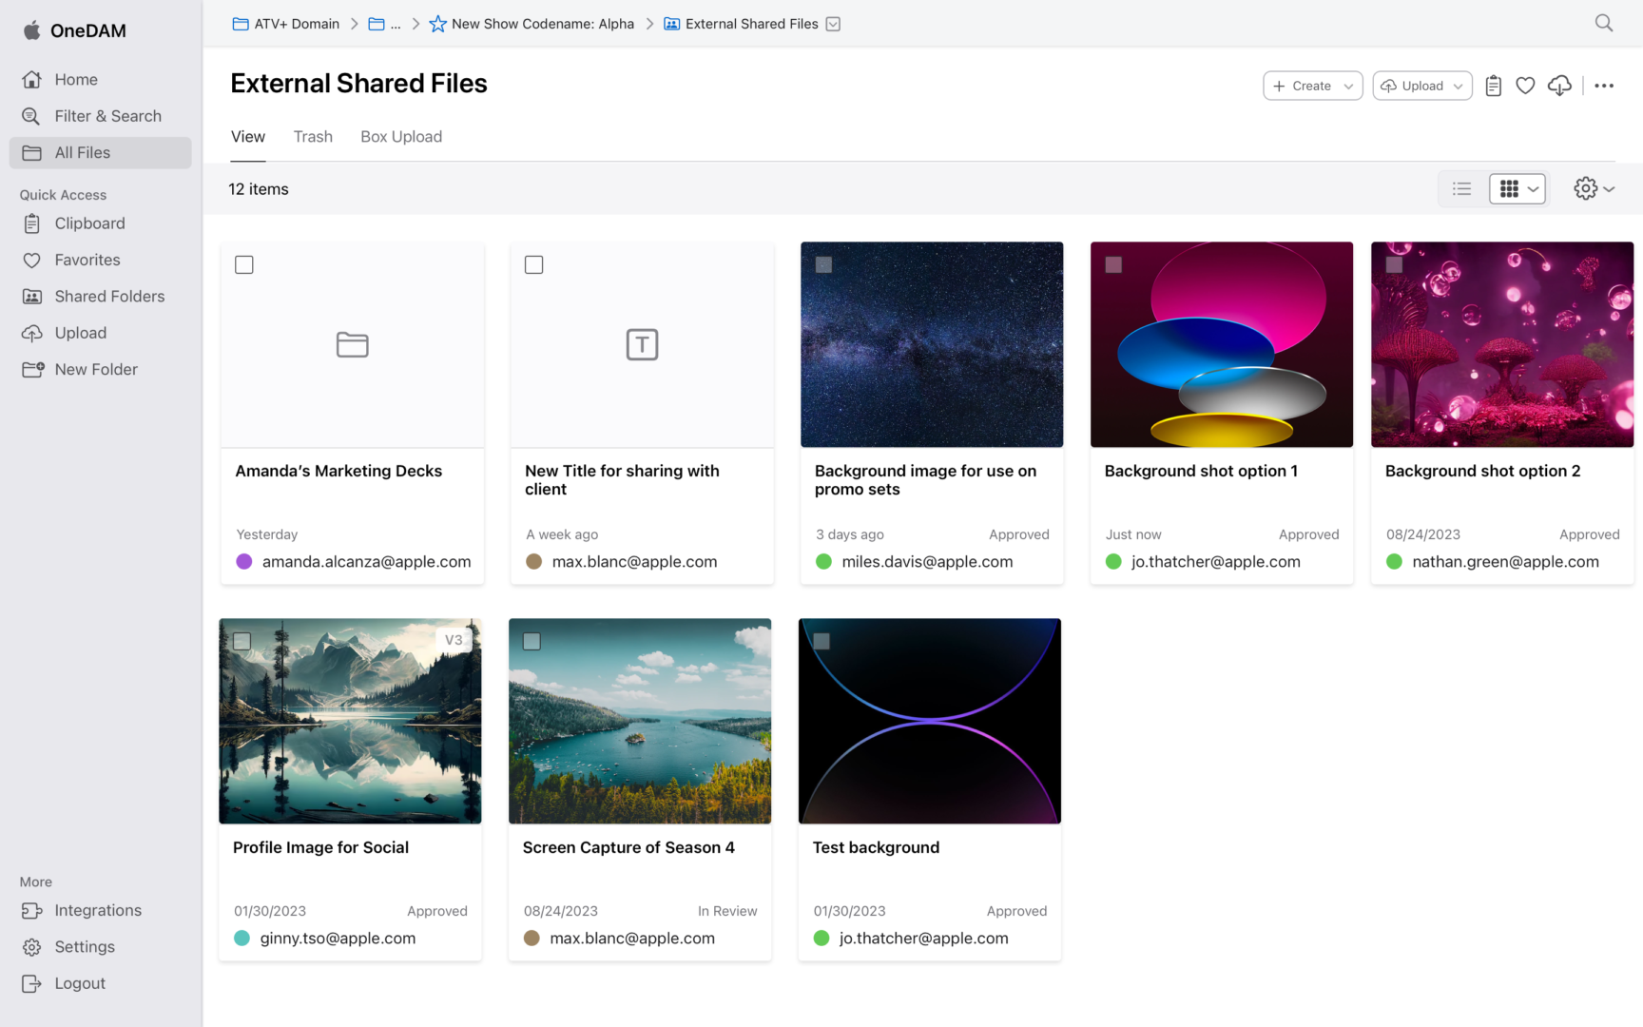
Task: Open Shared Folders in Quick Access
Action: 108,297
